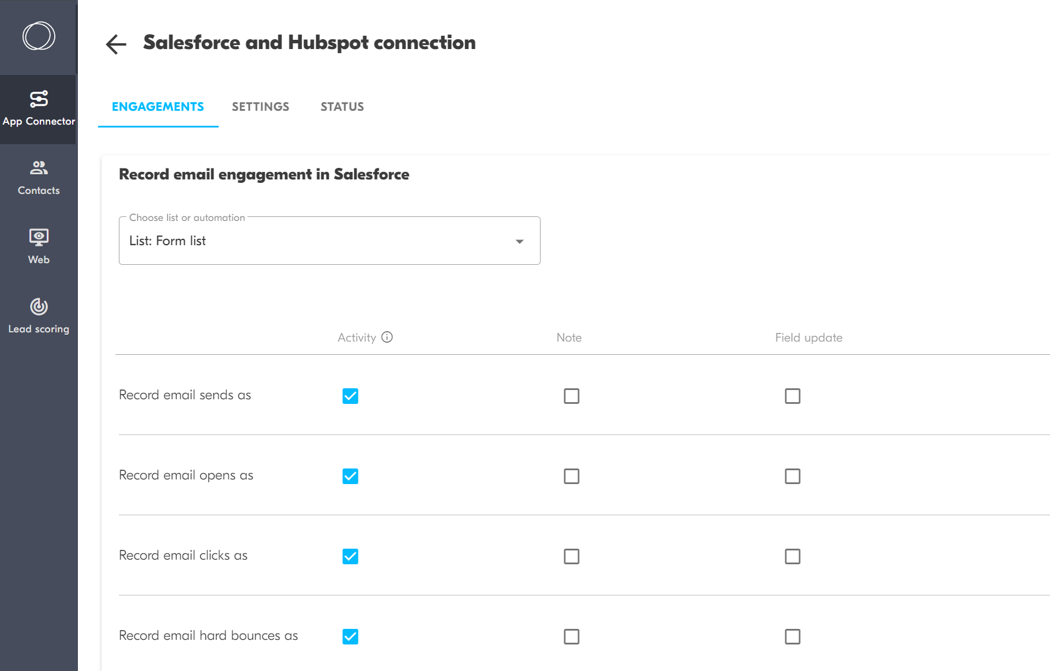Uncheck Activity for email sends
Viewport: 1050px width, 671px height.
[350, 396]
